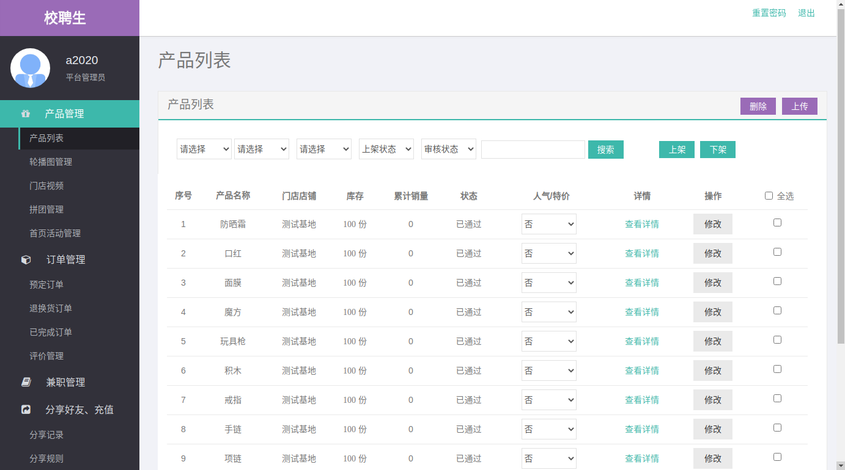The width and height of the screenshot is (845, 470).
Task: Open the 上架状态 filter dropdown
Action: click(x=386, y=149)
